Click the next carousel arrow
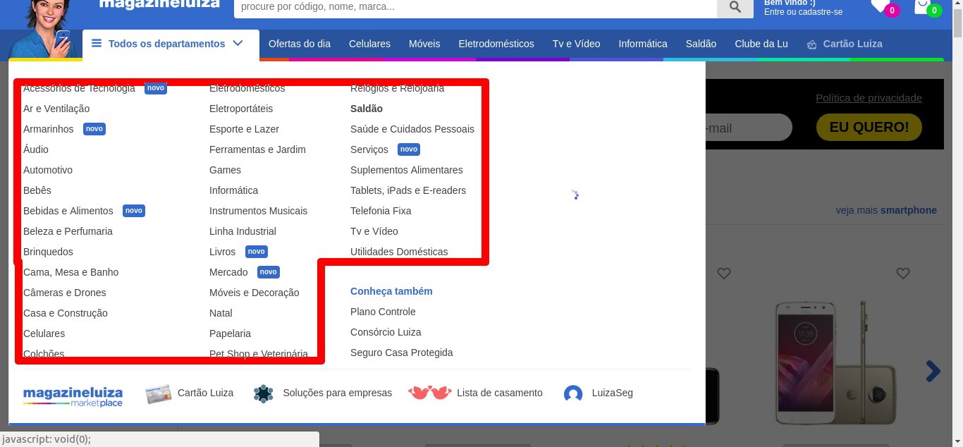This screenshot has width=963, height=447. [x=933, y=371]
